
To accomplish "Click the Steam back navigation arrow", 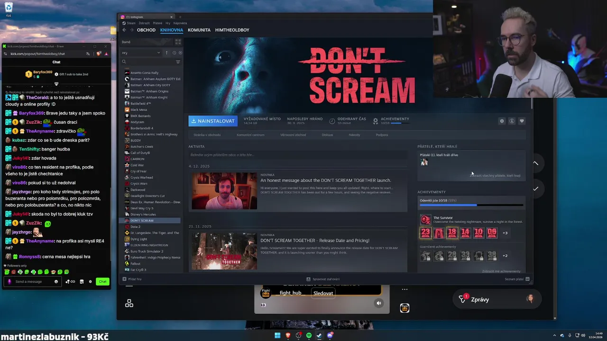I will (x=124, y=30).
